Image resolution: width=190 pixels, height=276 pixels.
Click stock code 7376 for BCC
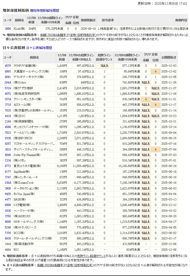tap(8, 233)
